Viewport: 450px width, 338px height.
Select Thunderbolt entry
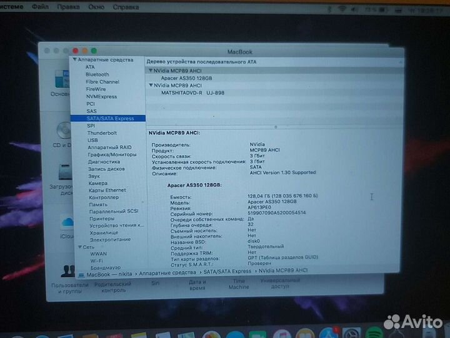[x=102, y=133]
